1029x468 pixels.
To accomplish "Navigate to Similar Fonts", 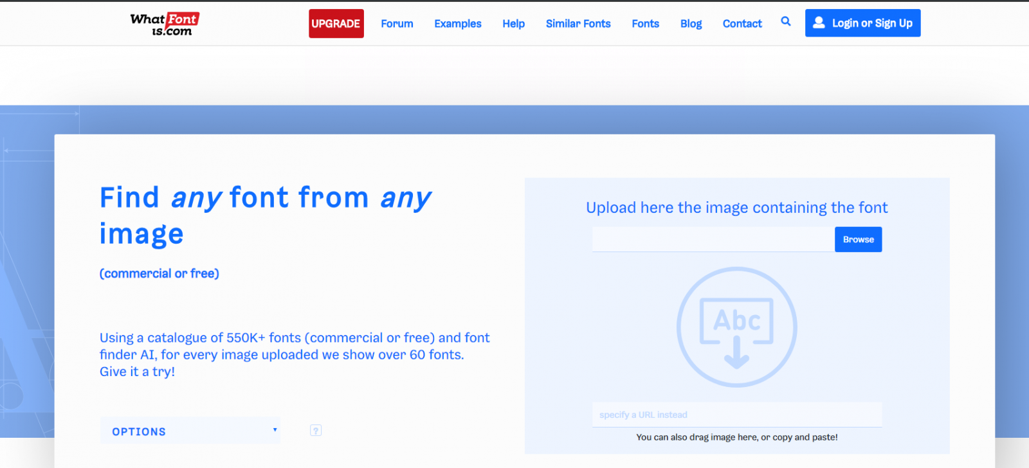I will (x=578, y=24).
